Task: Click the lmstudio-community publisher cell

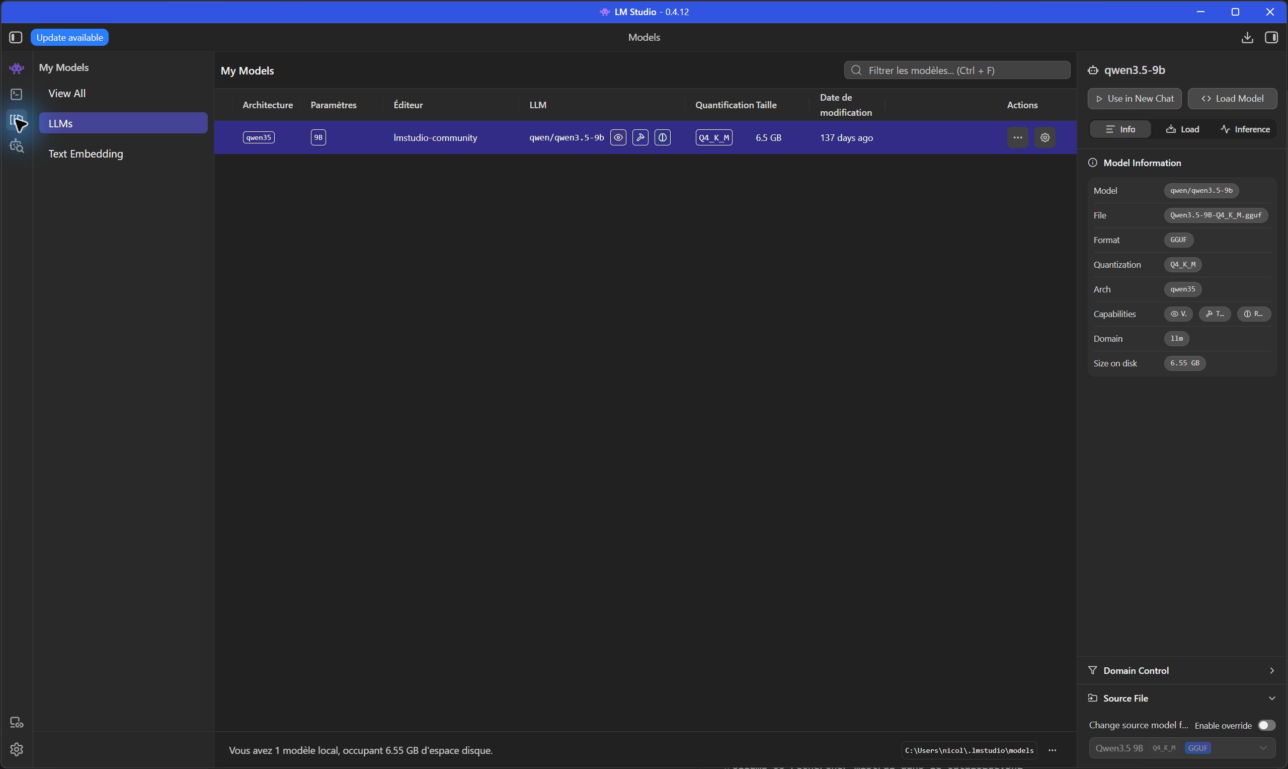Action: coord(436,138)
